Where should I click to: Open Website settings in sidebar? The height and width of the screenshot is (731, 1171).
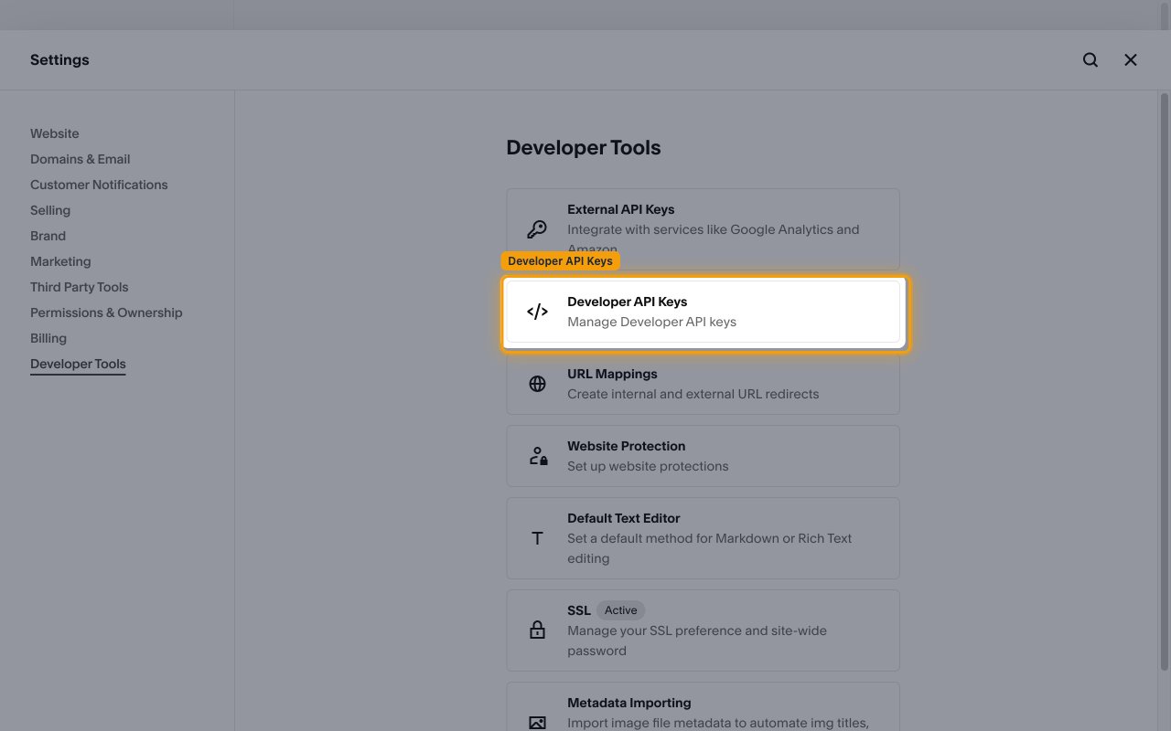(55, 133)
